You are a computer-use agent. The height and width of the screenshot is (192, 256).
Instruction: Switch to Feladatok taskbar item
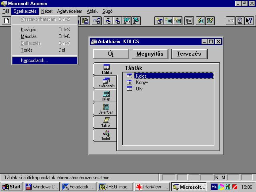point(79,187)
